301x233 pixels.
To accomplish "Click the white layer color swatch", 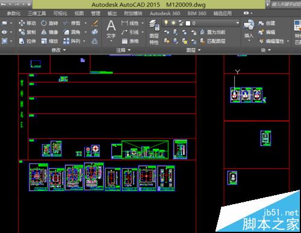I will [188, 23].
